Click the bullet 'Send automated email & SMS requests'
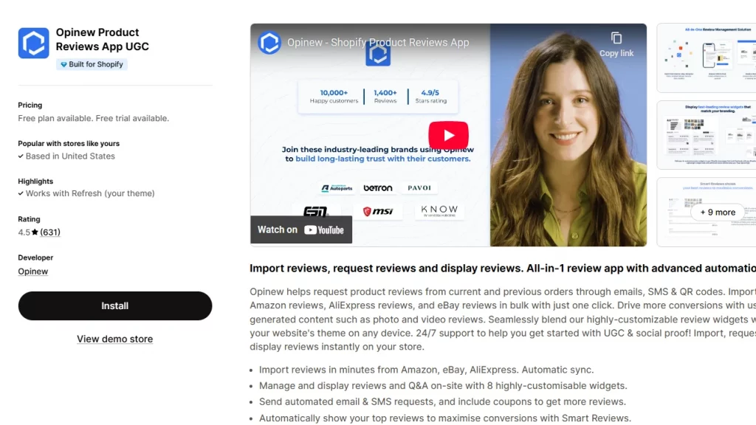The width and height of the screenshot is (756, 425). [x=442, y=401]
